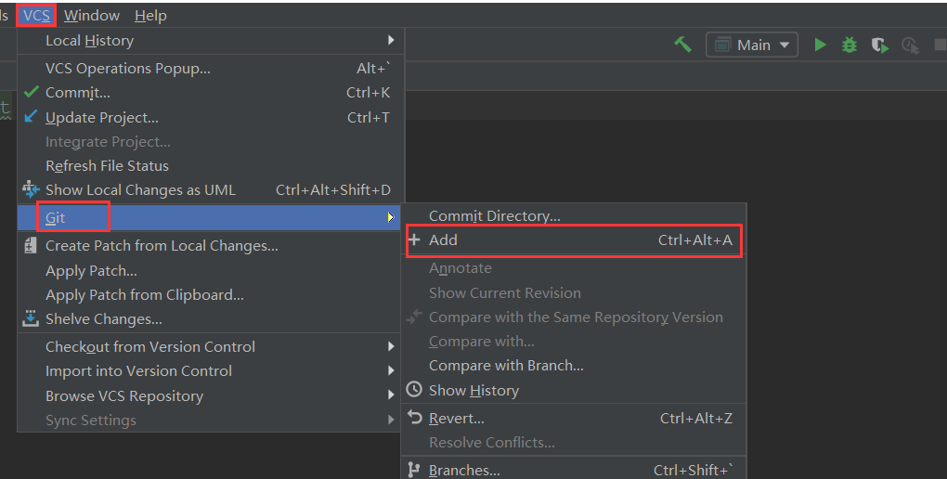This screenshot has height=479, width=947.
Task: Select Branches... entry
Action: click(574, 470)
